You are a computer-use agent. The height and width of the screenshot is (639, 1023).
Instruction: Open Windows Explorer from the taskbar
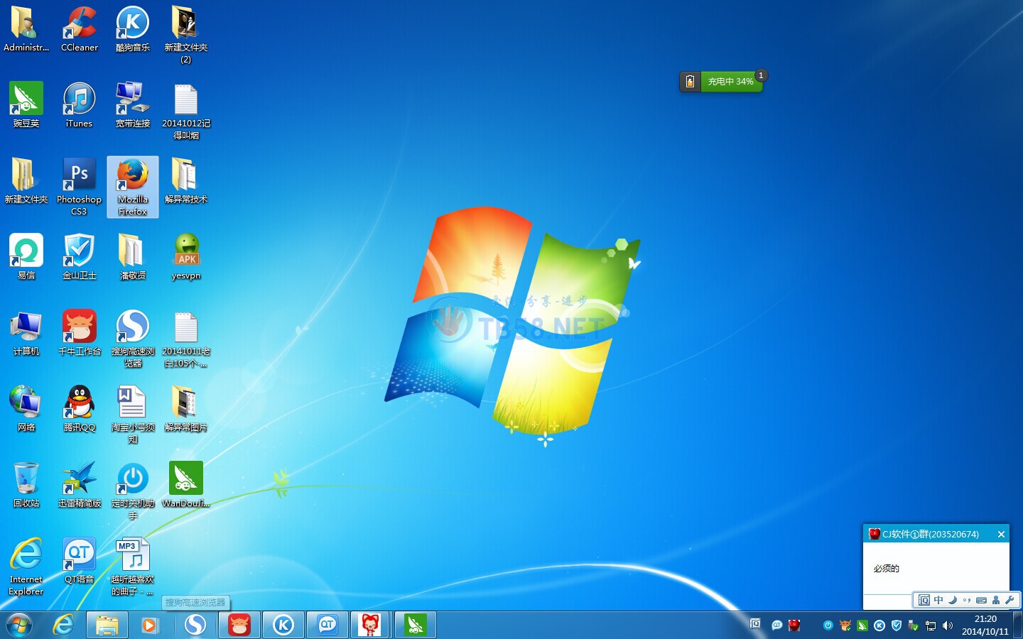(x=107, y=626)
